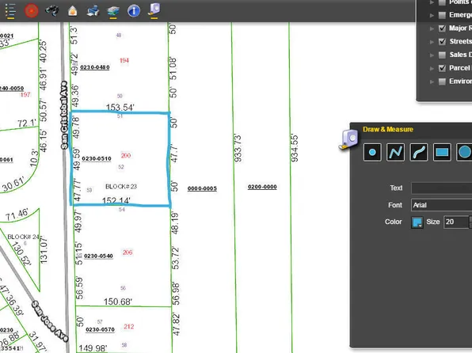Click the Size field showing 20
472x353 pixels.
tap(455, 222)
